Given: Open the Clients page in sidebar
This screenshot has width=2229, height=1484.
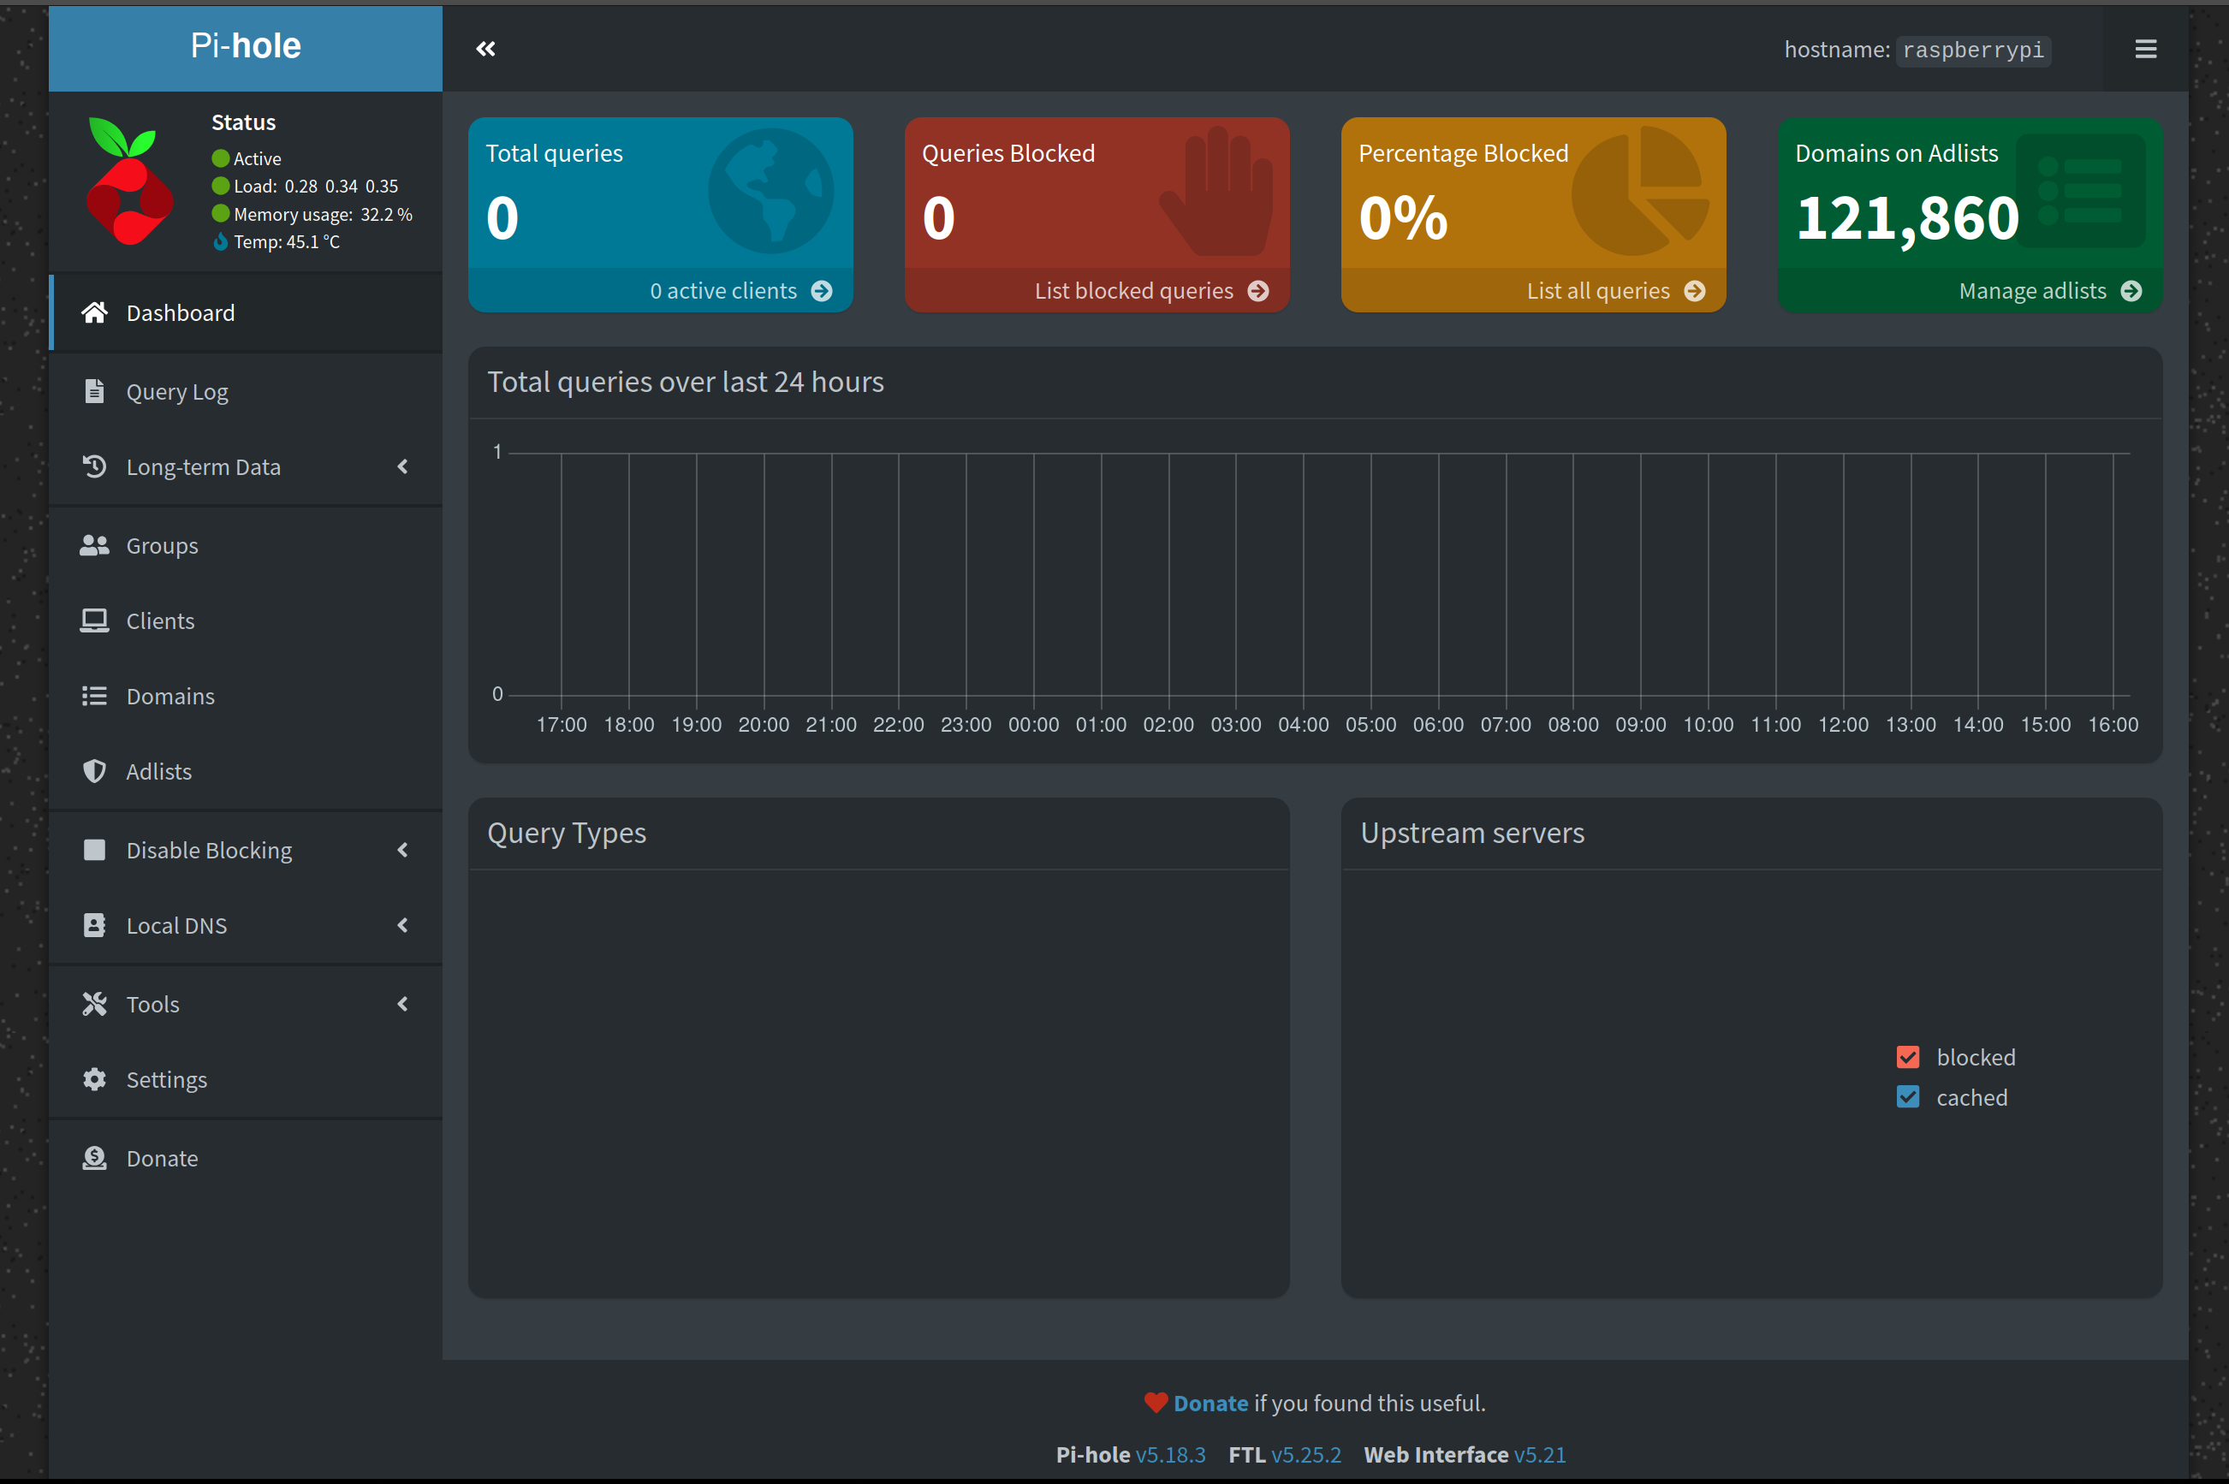Looking at the screenshot, I should [160, 620].
